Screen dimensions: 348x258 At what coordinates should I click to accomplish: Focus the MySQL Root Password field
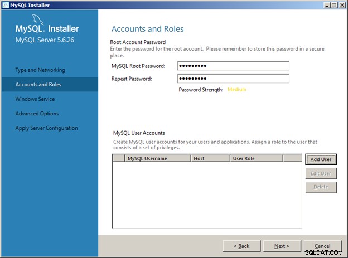coord(233,66)
